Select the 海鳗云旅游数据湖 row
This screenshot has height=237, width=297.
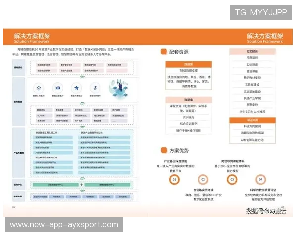252,133
